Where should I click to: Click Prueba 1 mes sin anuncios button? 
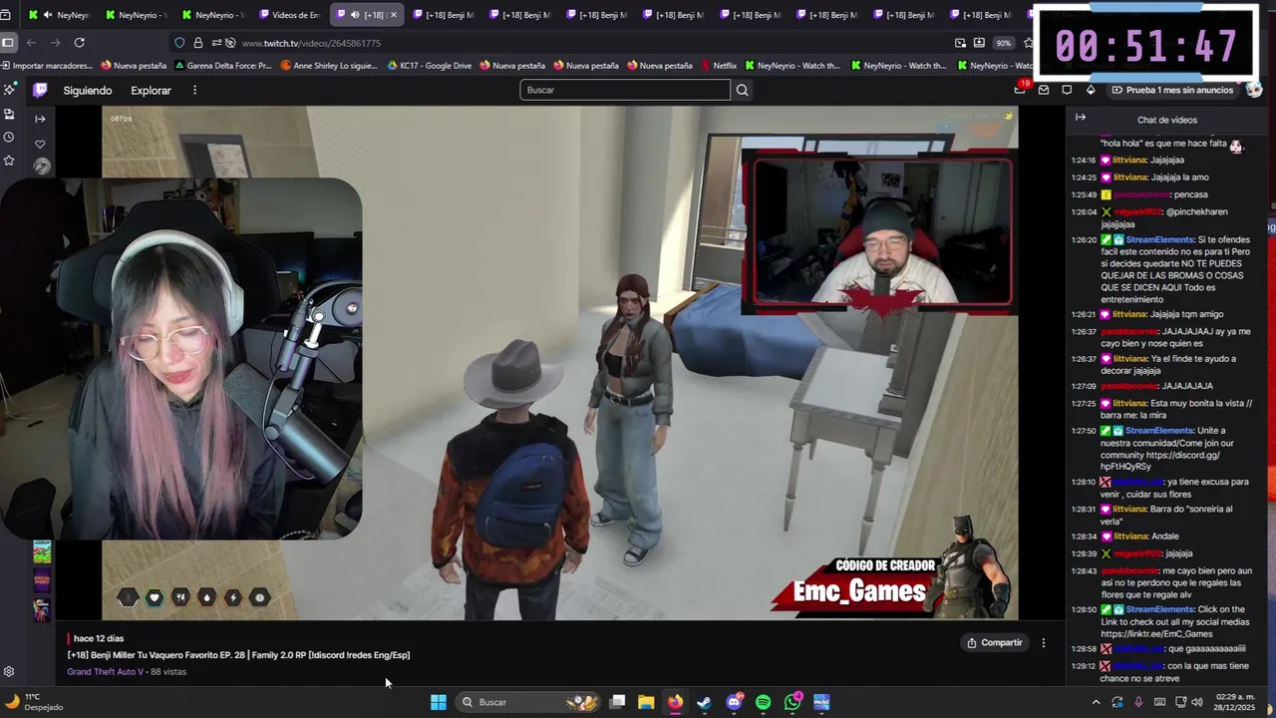[1172, 90]
